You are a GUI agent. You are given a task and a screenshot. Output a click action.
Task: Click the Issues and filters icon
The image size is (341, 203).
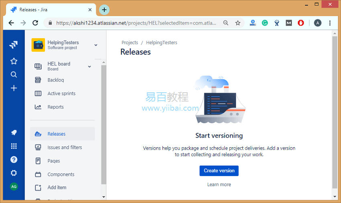click(38, 147)
